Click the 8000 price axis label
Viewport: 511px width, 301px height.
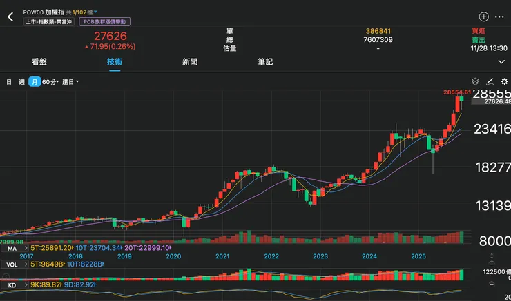[x=494, y=241]
